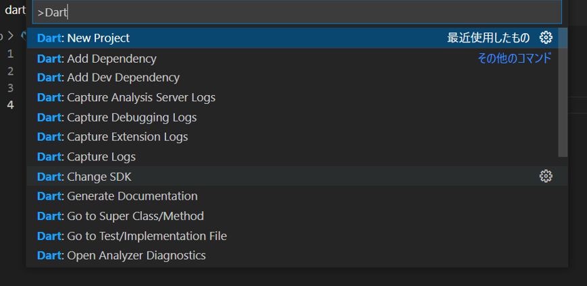Select Dart: Capture Analysis Server Logs
The height and width of the screenshot is (286, 587).
292,98
